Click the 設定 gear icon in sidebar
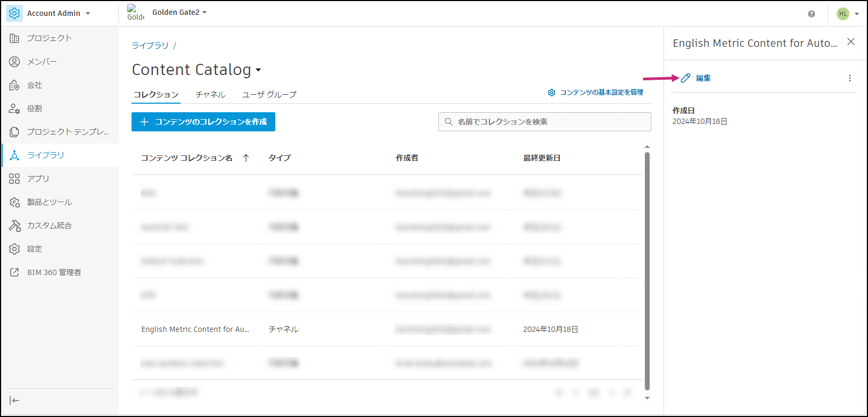868x417 pixels. click(14, 249)
